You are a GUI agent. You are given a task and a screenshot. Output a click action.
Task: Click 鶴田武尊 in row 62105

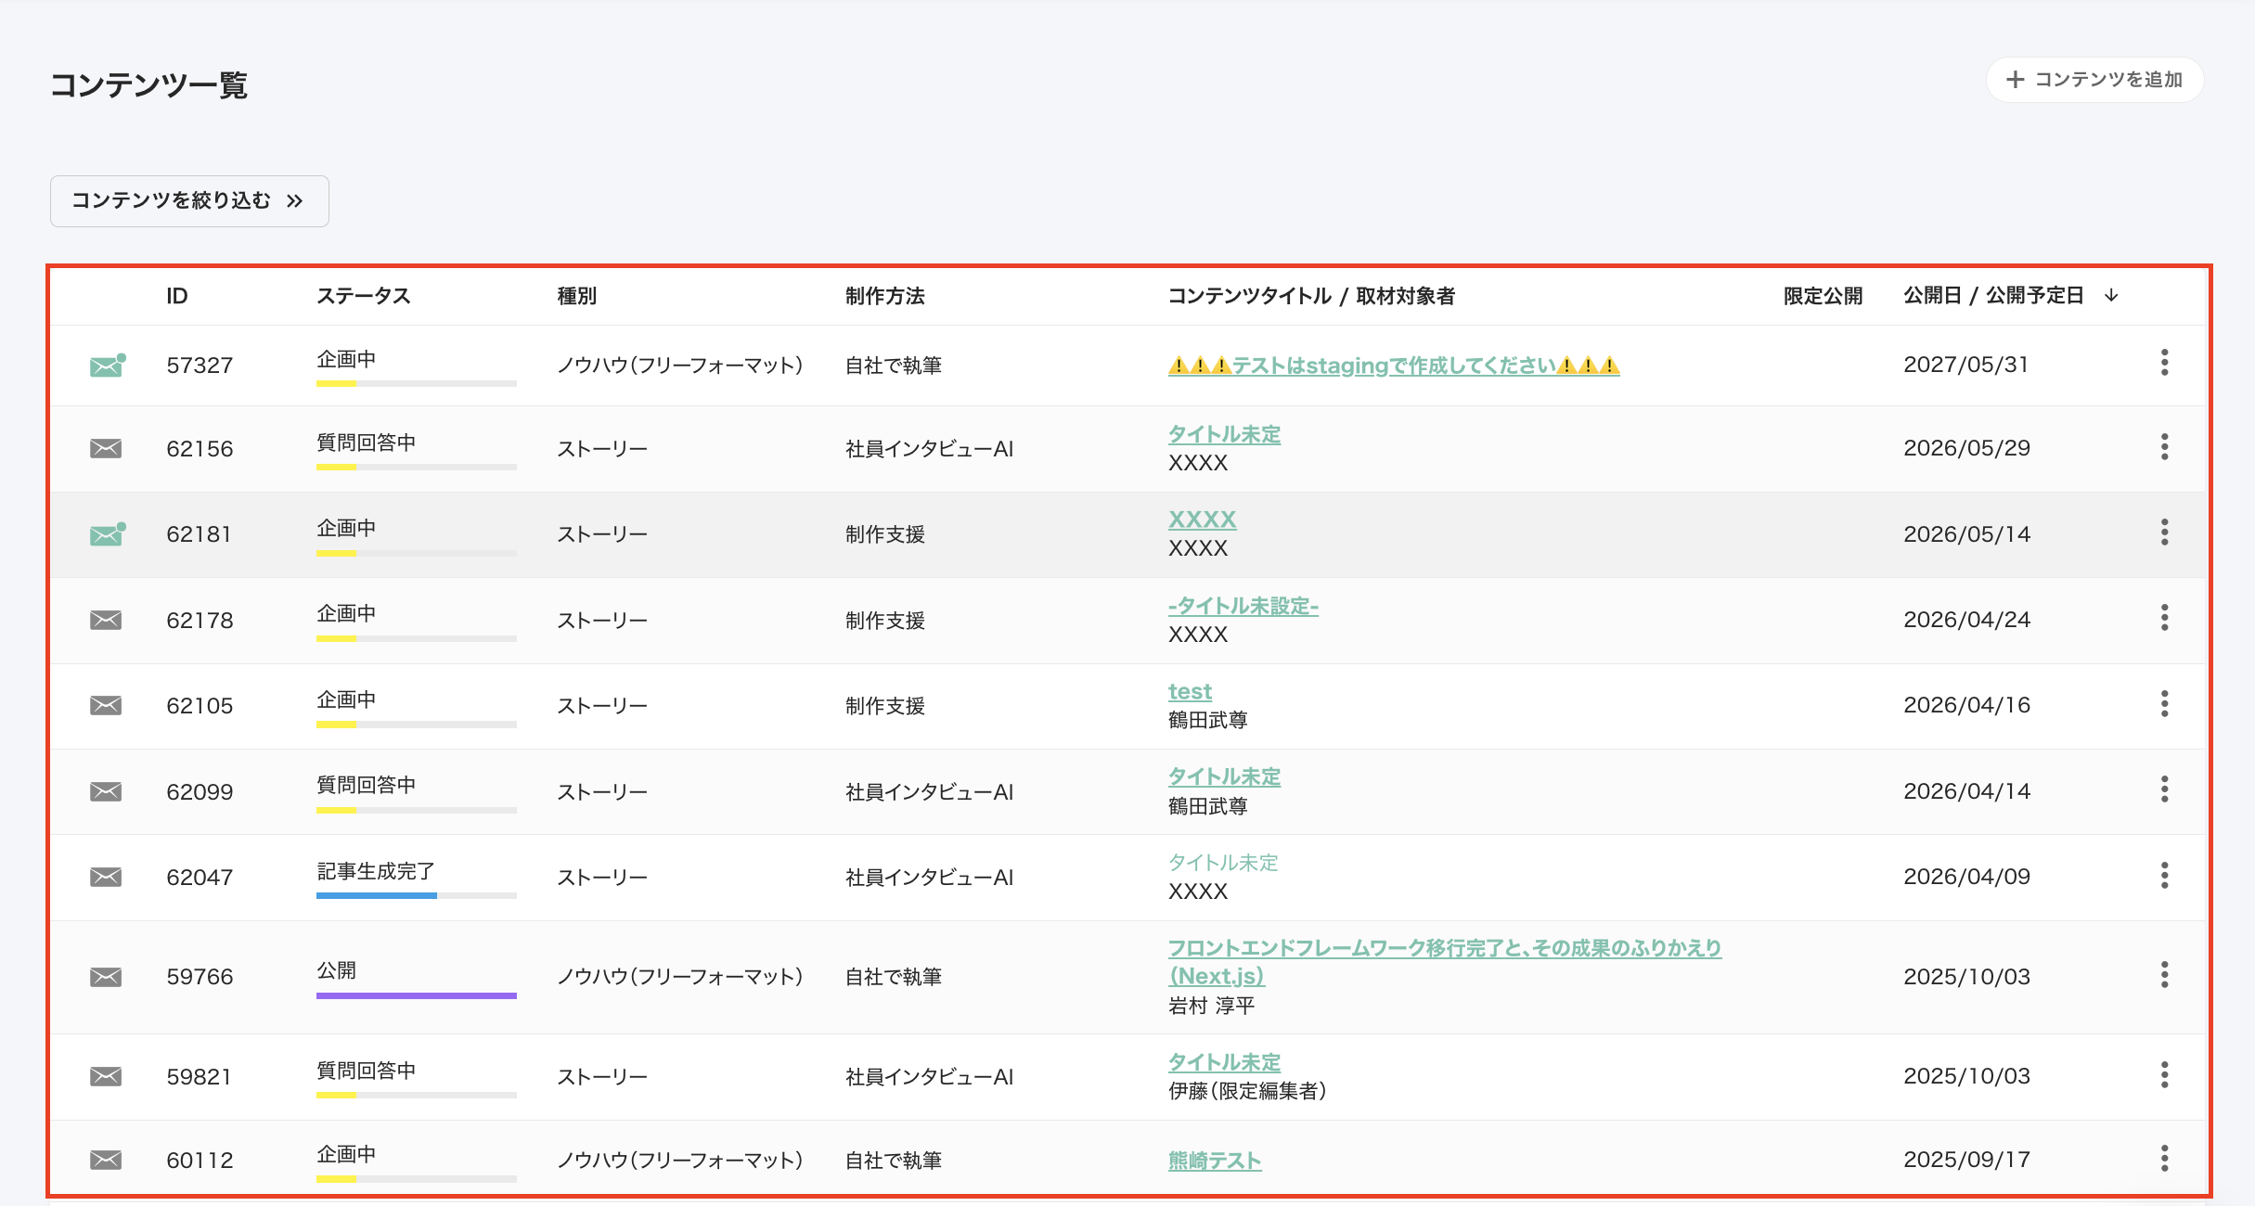[x=1207, y=720]
